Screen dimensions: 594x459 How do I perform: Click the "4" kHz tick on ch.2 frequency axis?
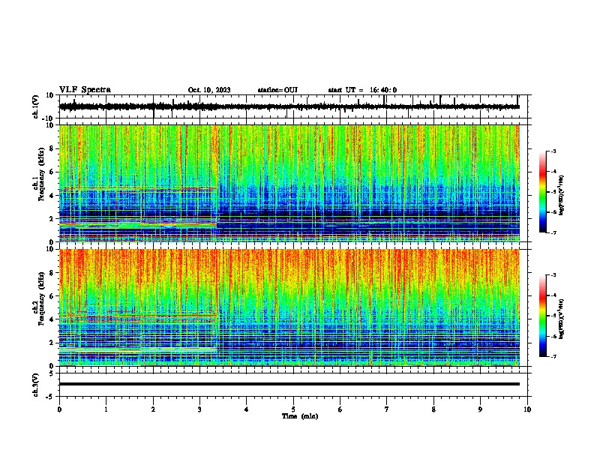pos(52,319)
